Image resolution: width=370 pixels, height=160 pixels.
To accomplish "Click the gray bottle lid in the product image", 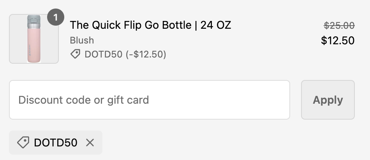I will click(34, 20).
